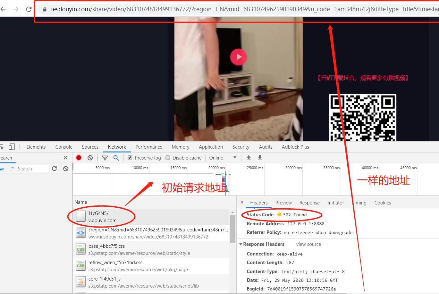Uncheck the Preserve log checkbox
Screen dimensions: 439x294
pyautogui.click(x=130, y=158)
